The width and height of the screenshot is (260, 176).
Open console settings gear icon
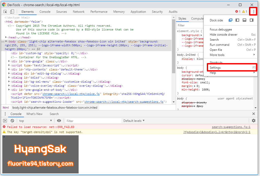coord(254,121)
